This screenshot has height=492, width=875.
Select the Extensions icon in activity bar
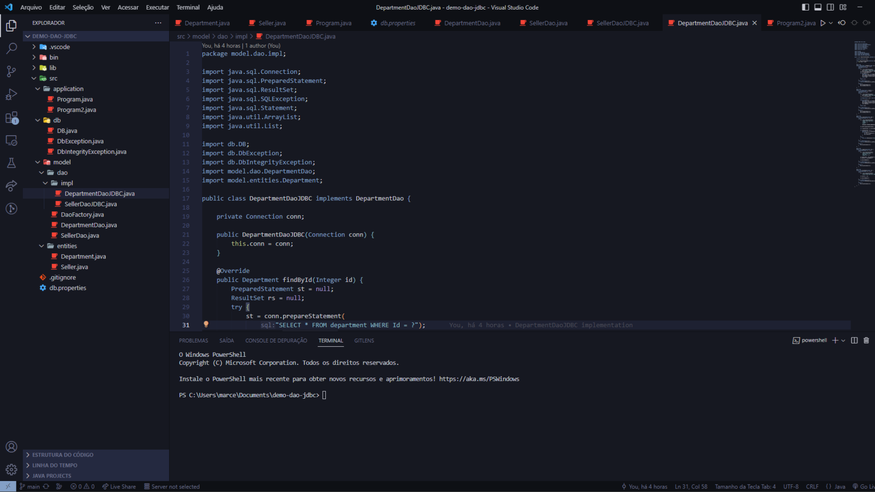pyautogui.click(x=11, y=118)
